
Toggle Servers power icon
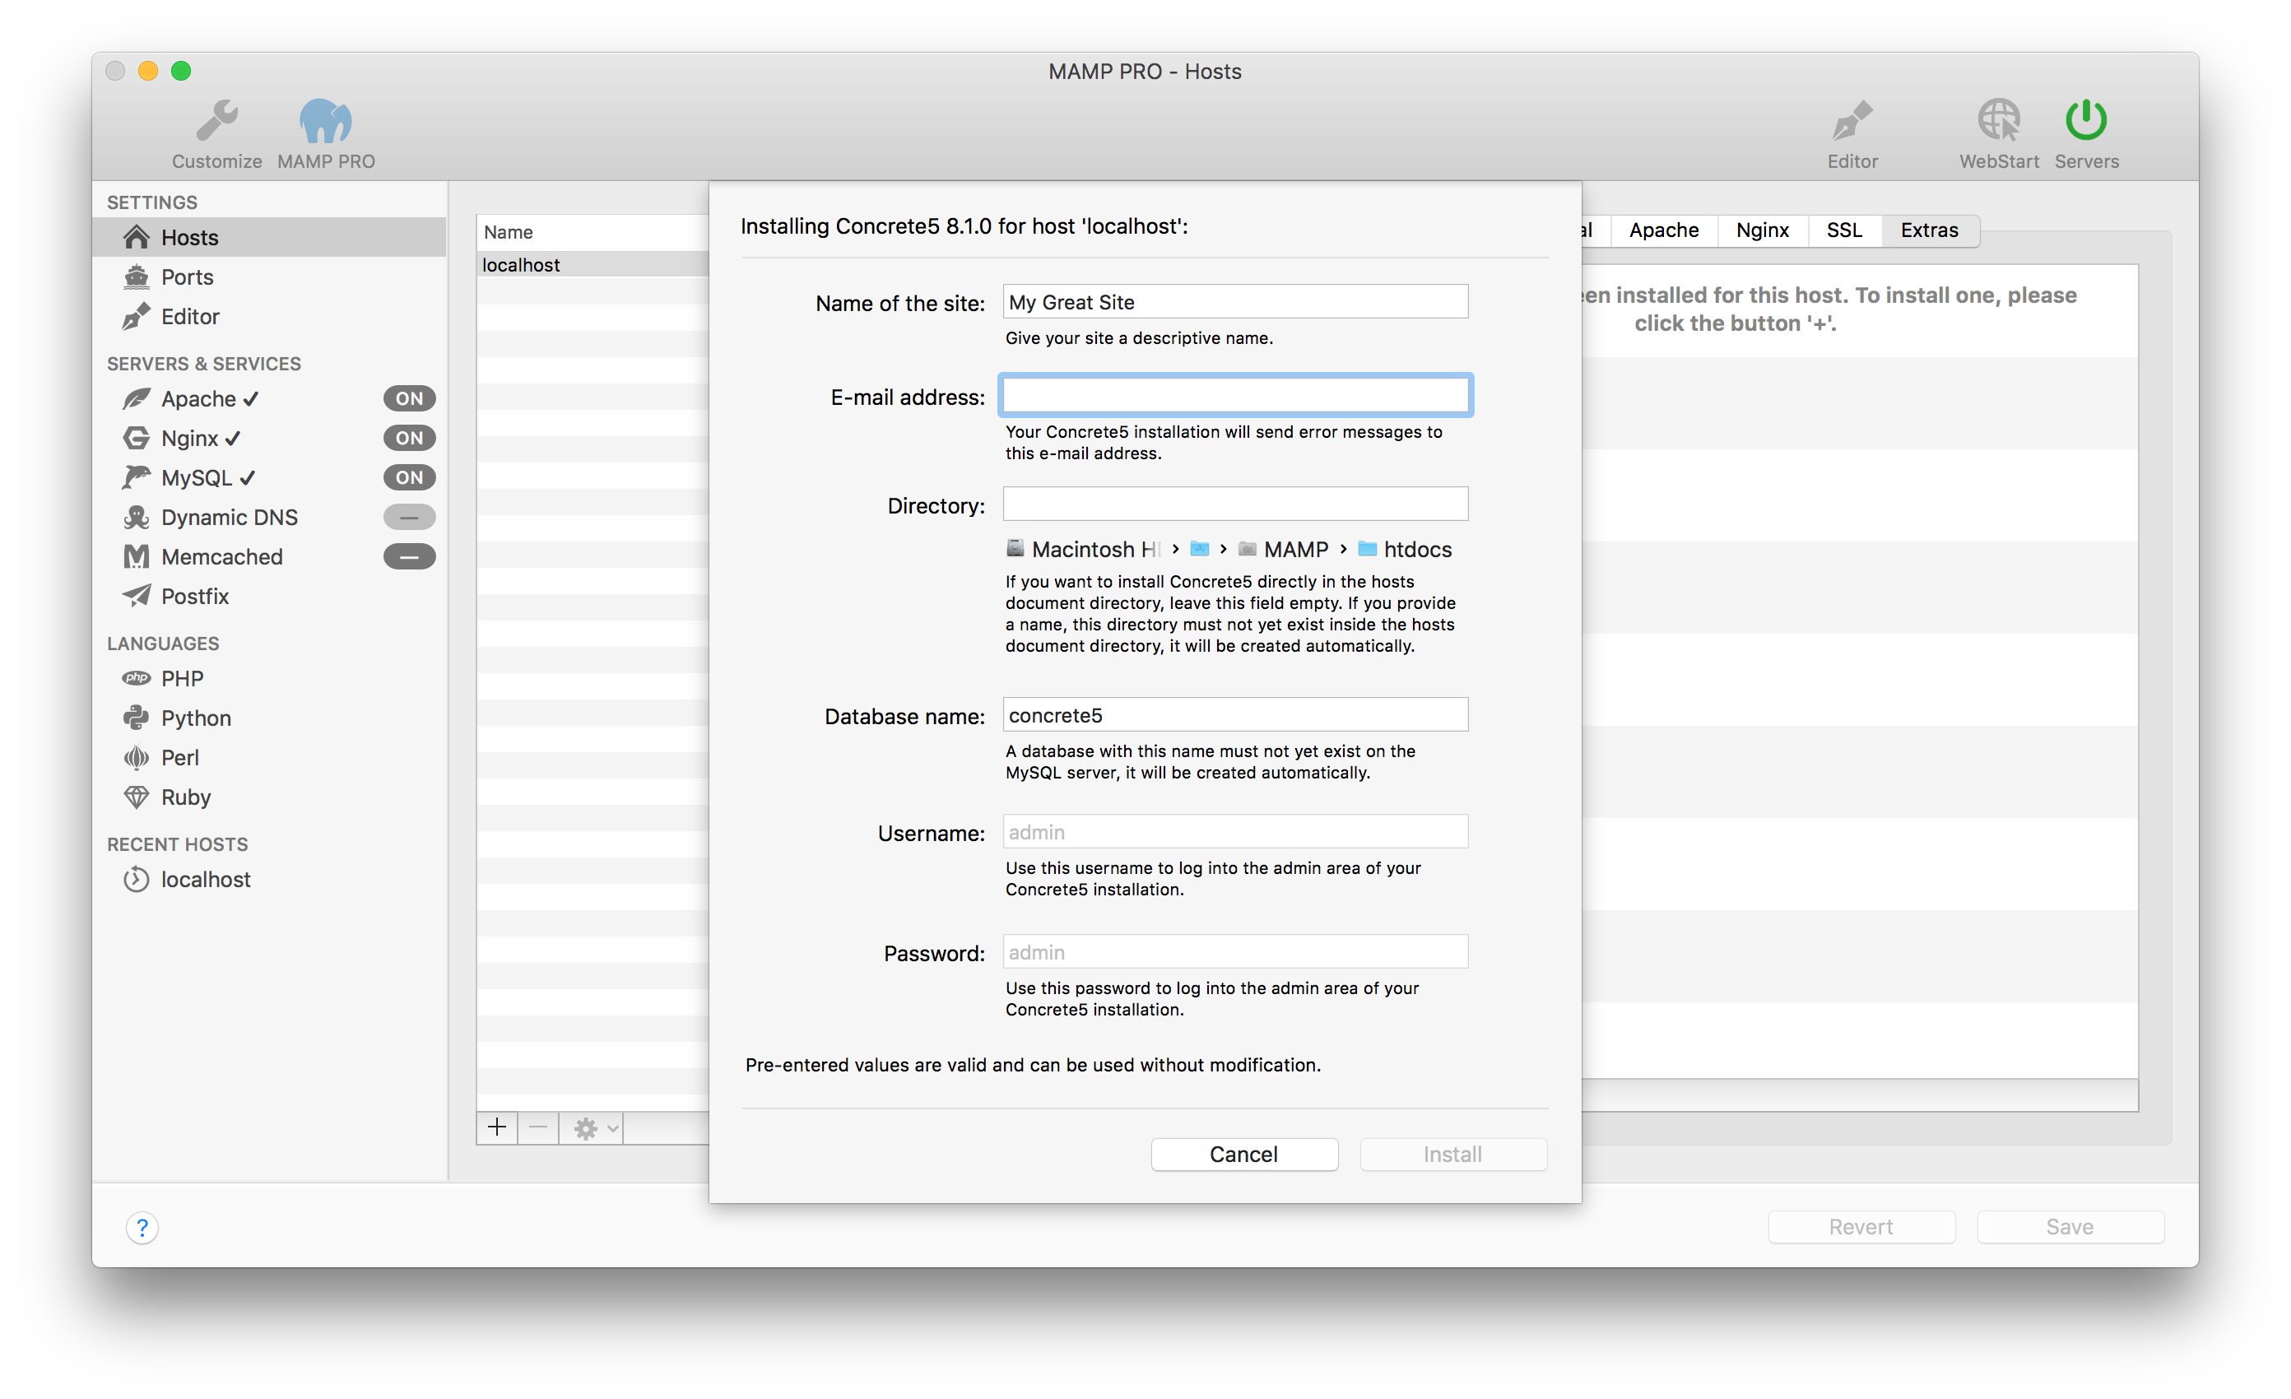2086,121
